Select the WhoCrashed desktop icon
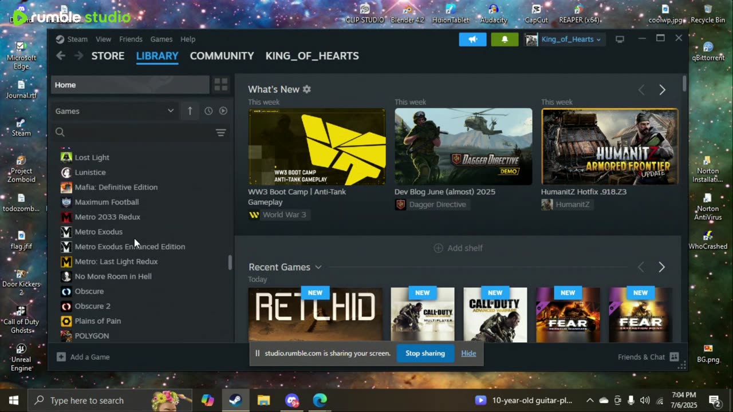 (x=708, y=240)
